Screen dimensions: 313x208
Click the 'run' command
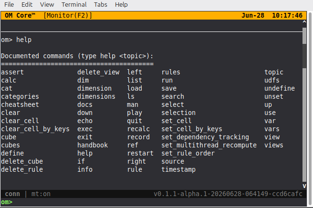[167, 81]
